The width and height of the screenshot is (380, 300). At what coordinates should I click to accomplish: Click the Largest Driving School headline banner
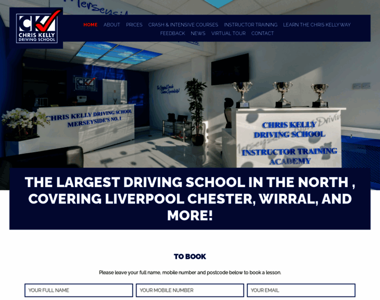click(190, 198)
